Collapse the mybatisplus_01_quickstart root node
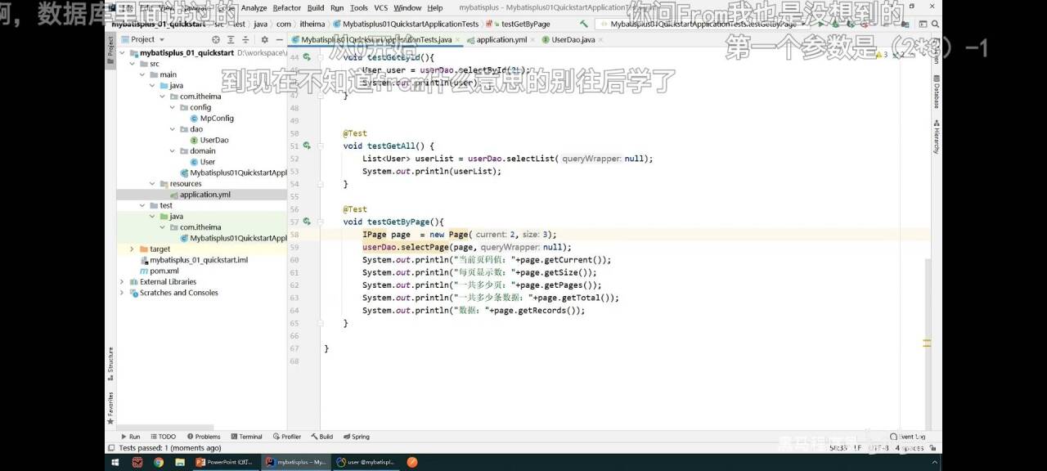 123,52
